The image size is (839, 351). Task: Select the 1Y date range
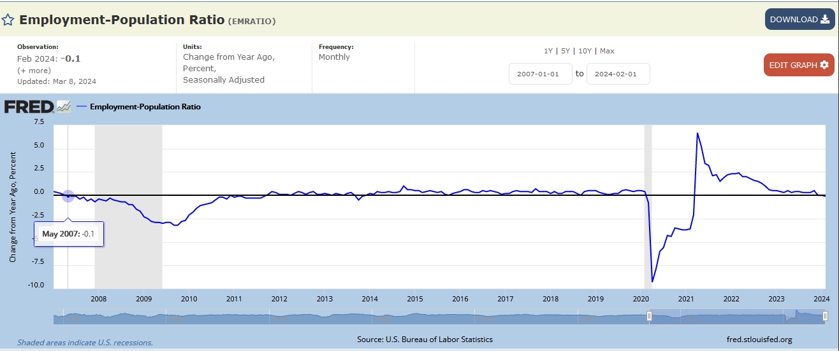[x=548, y=51]
